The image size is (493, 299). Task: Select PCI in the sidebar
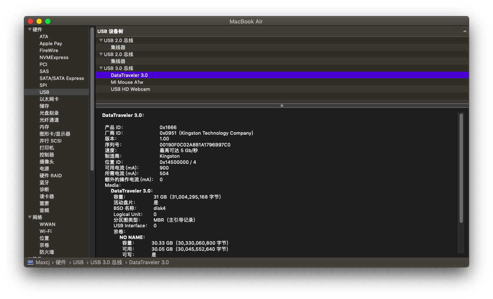(x=43, y=64)
